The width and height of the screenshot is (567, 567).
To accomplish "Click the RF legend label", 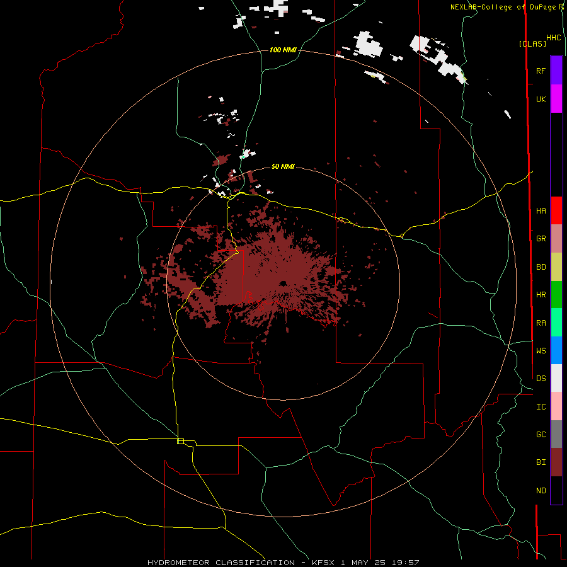I will (x=541, y=71).
